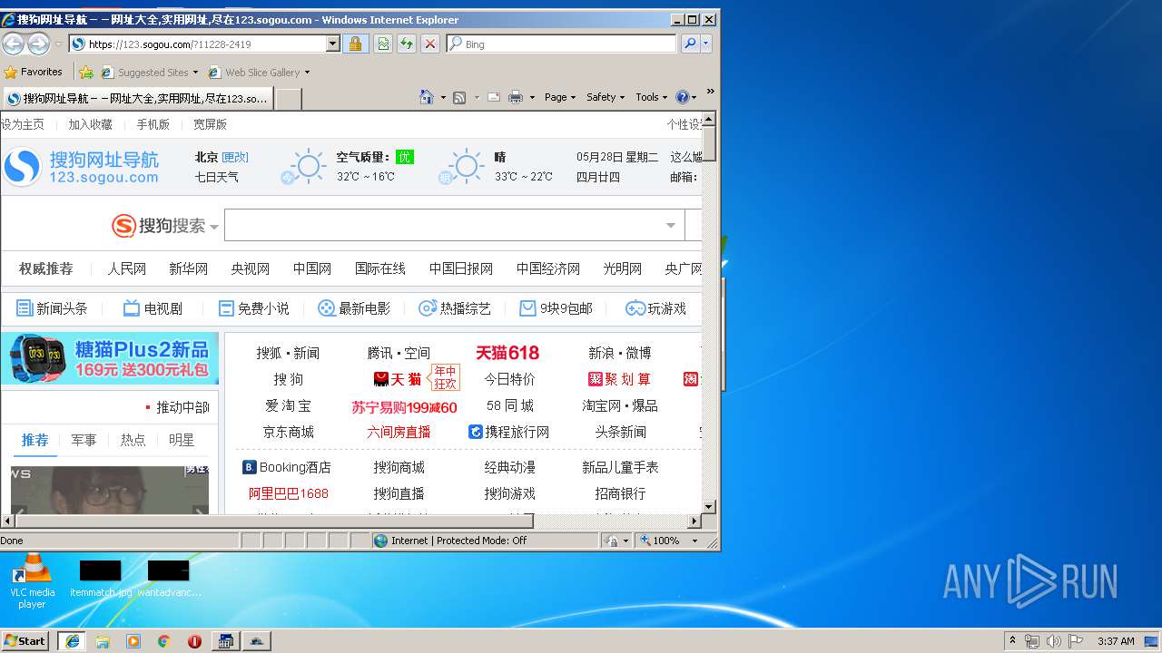1162x653 pixels.
Task: Open 人民网 link
Action: pos(126,268)
